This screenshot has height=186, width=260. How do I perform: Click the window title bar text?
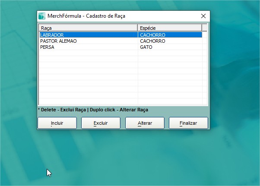[x=86, y=16]
